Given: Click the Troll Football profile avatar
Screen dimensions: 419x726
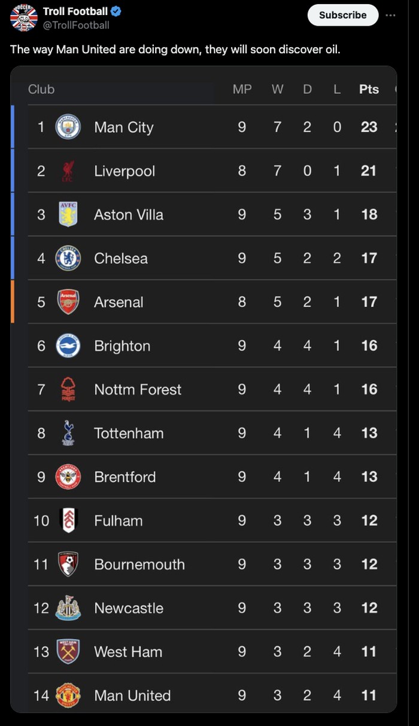Looking at the screenshot, I should [24, 17].
